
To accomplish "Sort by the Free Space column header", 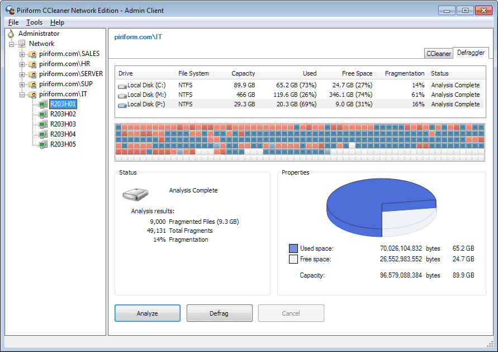I will point(348,73).
